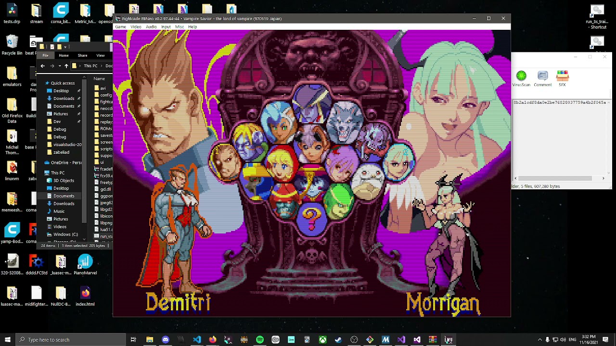Open the Discord taskbar icon
This screenshot has height=346, width=616.
(x=166, y=340)
